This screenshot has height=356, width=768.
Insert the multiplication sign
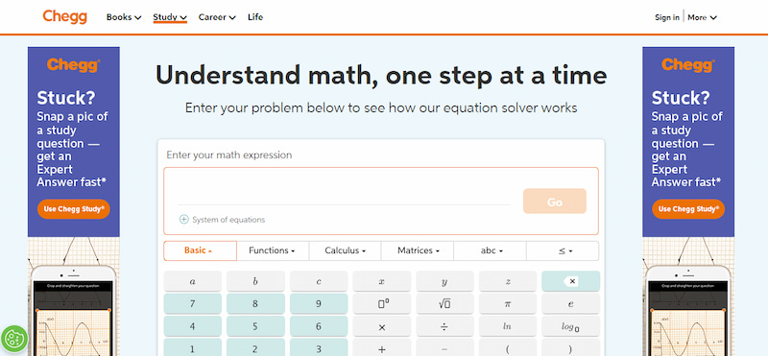[x=382, y=326]
